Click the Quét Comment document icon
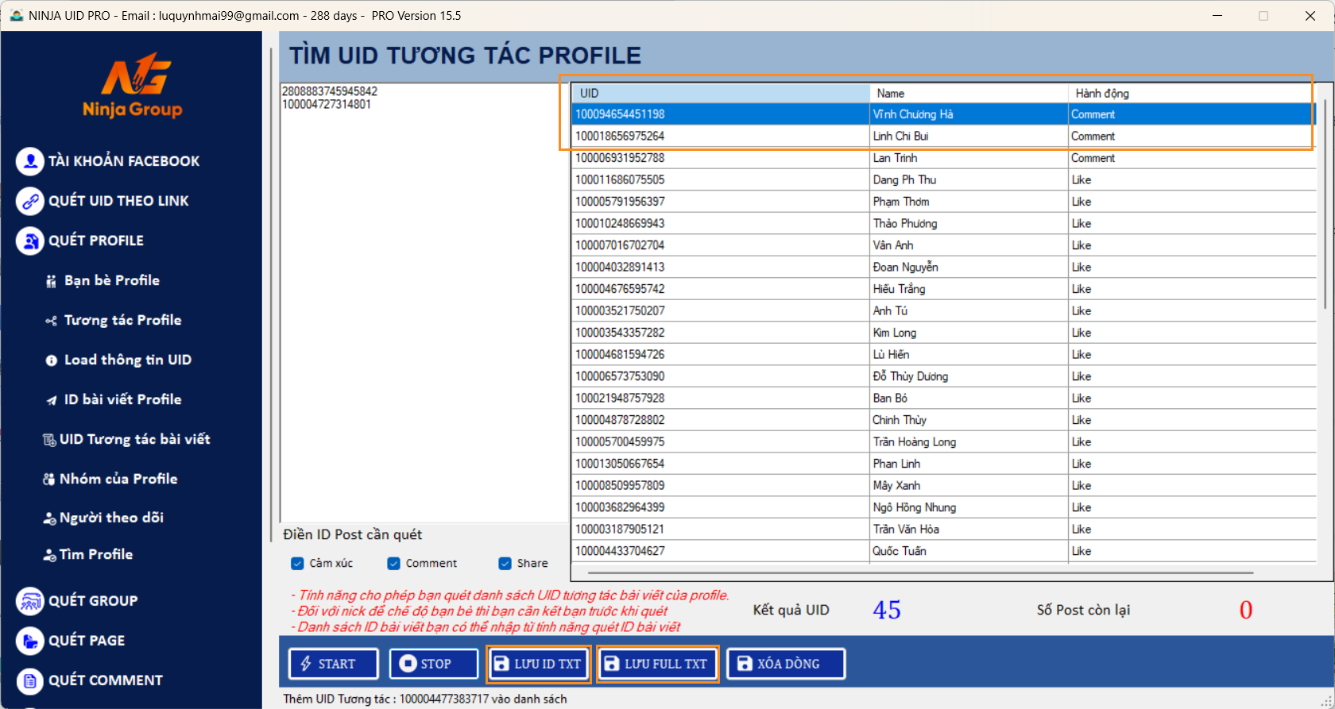This screenshot has height=709, width=1335. 30,680
